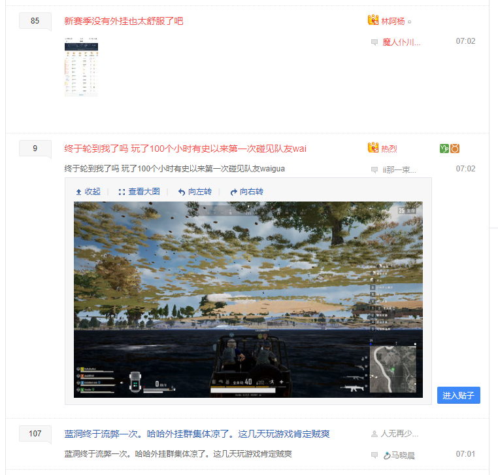Open thread 新赛季没有外挂也太舒服了吧
Viewport: 498px width, 475px height.
[x=124, y=21]
